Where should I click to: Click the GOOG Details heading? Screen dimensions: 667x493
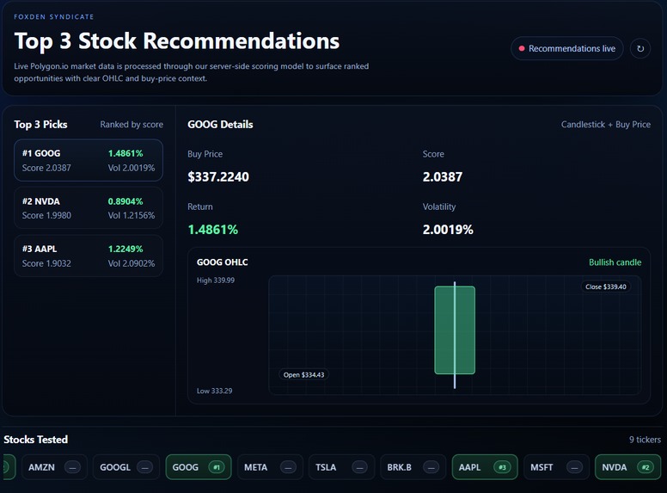(x=220, y=124)
